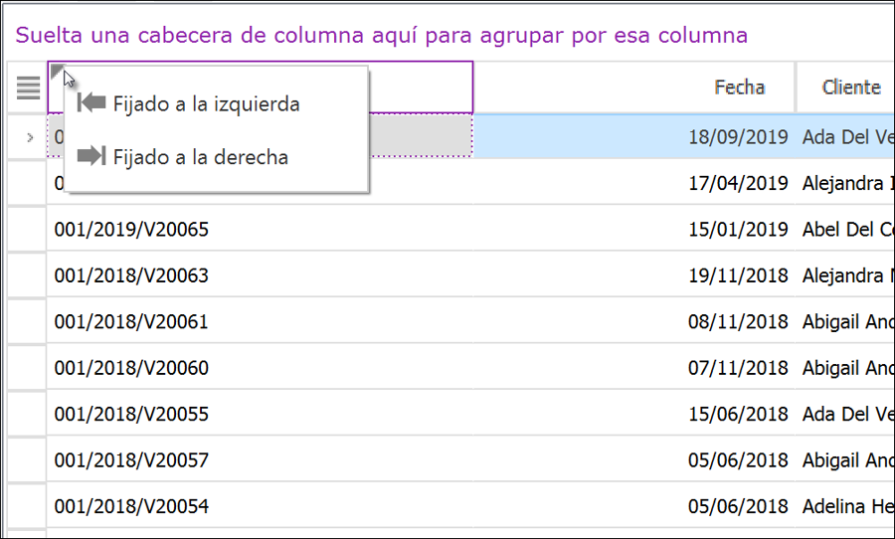Select the 001/2018/V20060 cell
The height and width of the screenshot is (539, 895).
131,368
